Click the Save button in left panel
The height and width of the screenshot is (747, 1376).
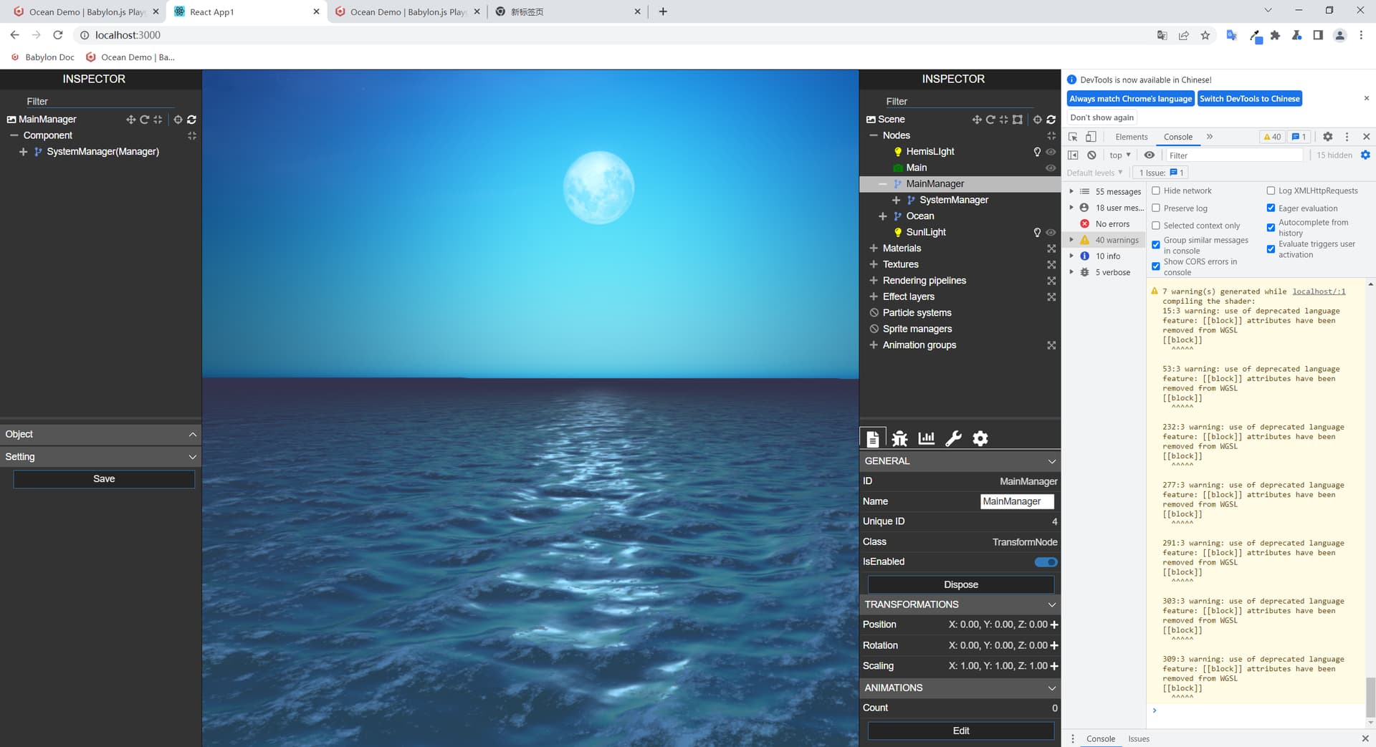point(104,479)
